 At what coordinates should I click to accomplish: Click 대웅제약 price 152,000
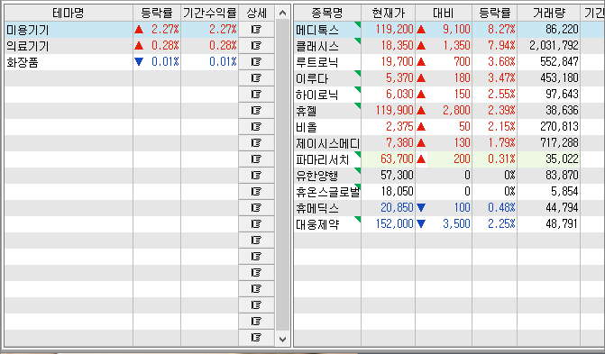(x=394, y=223)
